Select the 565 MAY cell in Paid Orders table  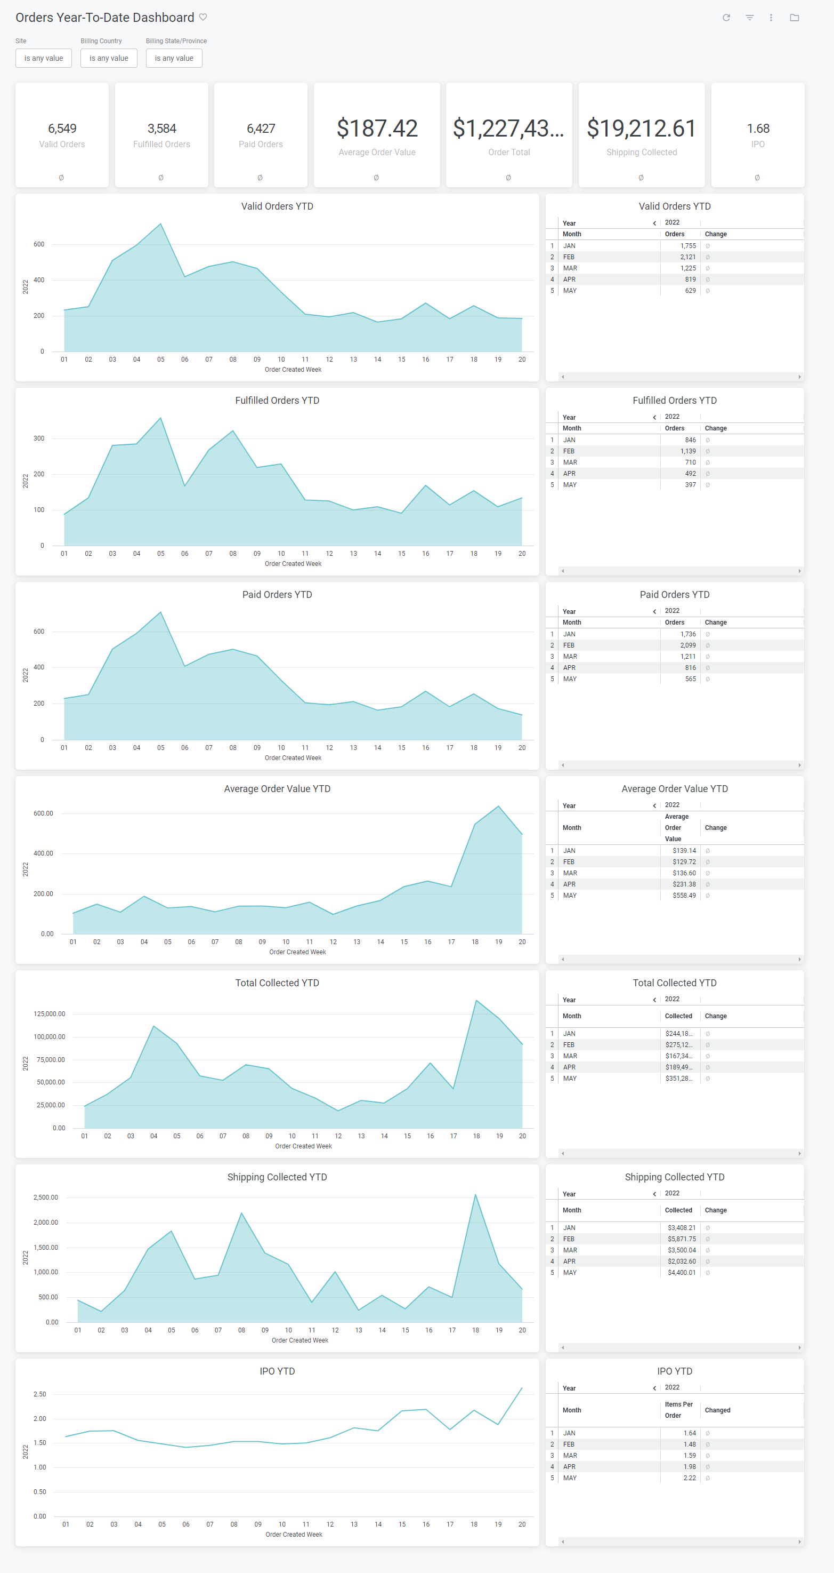click(679, 679)
